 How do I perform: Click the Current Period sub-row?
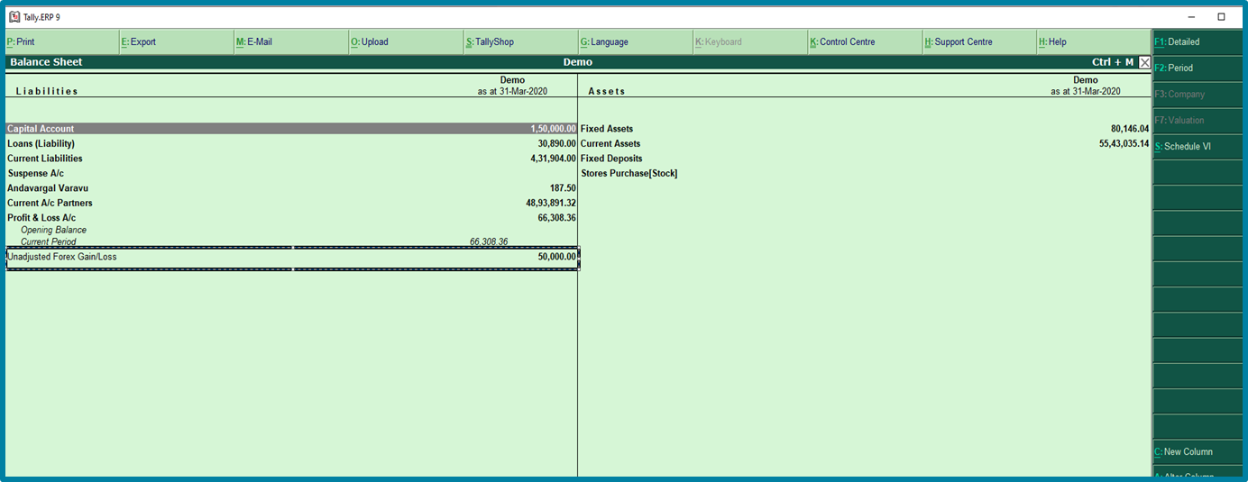point(49,242)
